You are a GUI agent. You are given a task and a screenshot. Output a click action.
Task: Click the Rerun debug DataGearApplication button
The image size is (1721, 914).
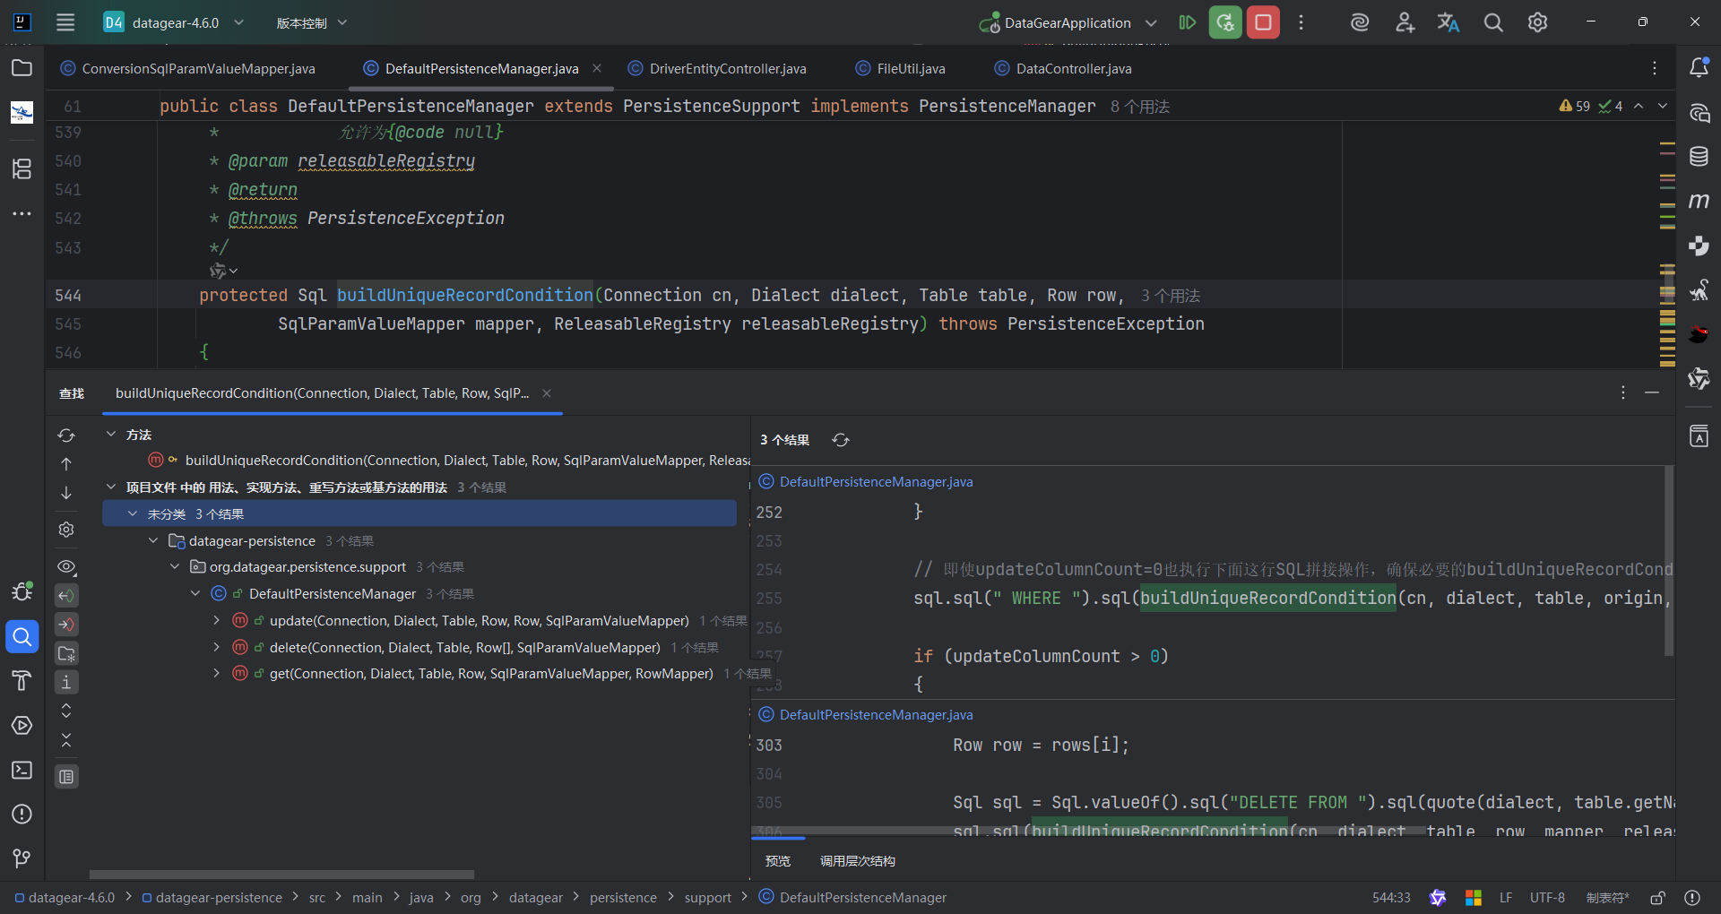(x=1225, y=22)
